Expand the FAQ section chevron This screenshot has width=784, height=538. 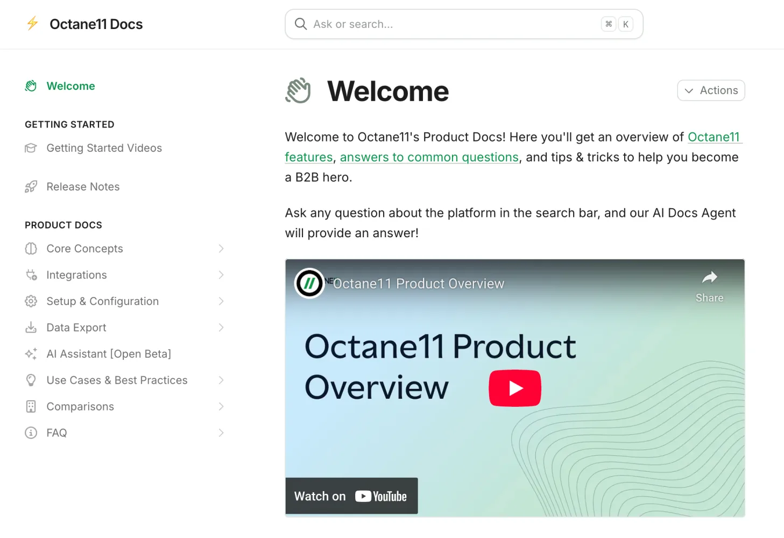pyautogui.click(x=221, y=433)
